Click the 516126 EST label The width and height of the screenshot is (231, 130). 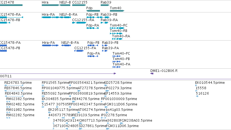pos(202,94)
